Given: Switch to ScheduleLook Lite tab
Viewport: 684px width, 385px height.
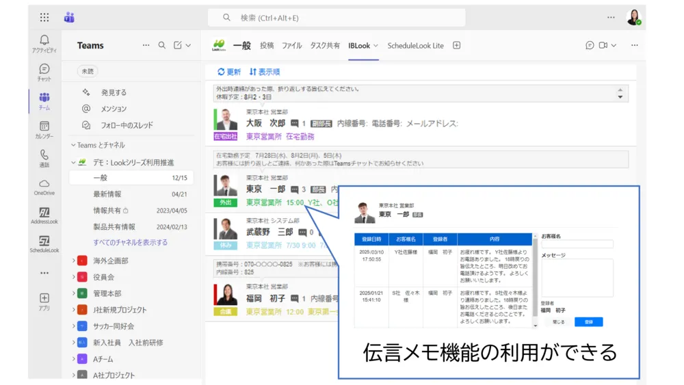Looking at the screenshot, I should [416, 45].
